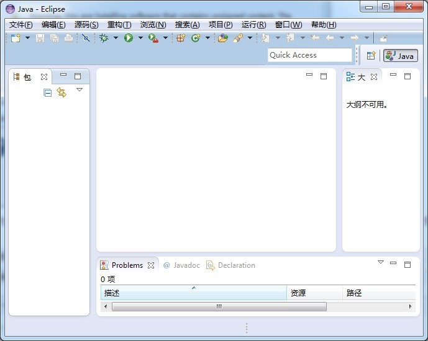This screenshot has height=341, width=428.
Task: Click the Open Type folder icon
Action: click(223, 38)
